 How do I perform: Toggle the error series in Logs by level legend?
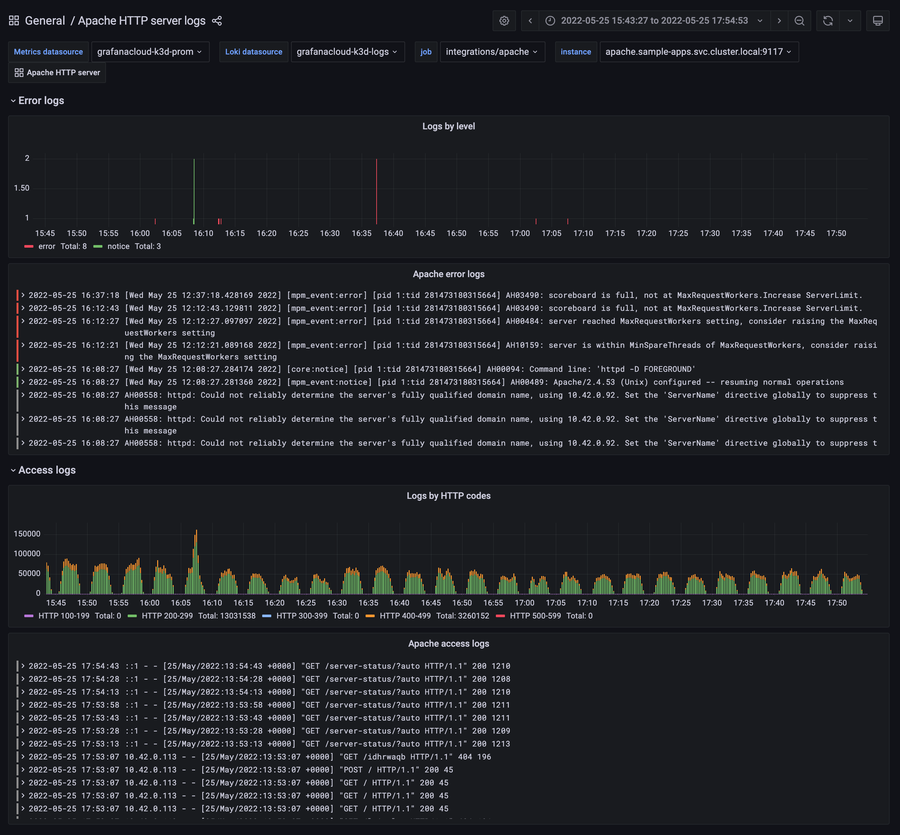pyautogui.click(x=47, y=246)
